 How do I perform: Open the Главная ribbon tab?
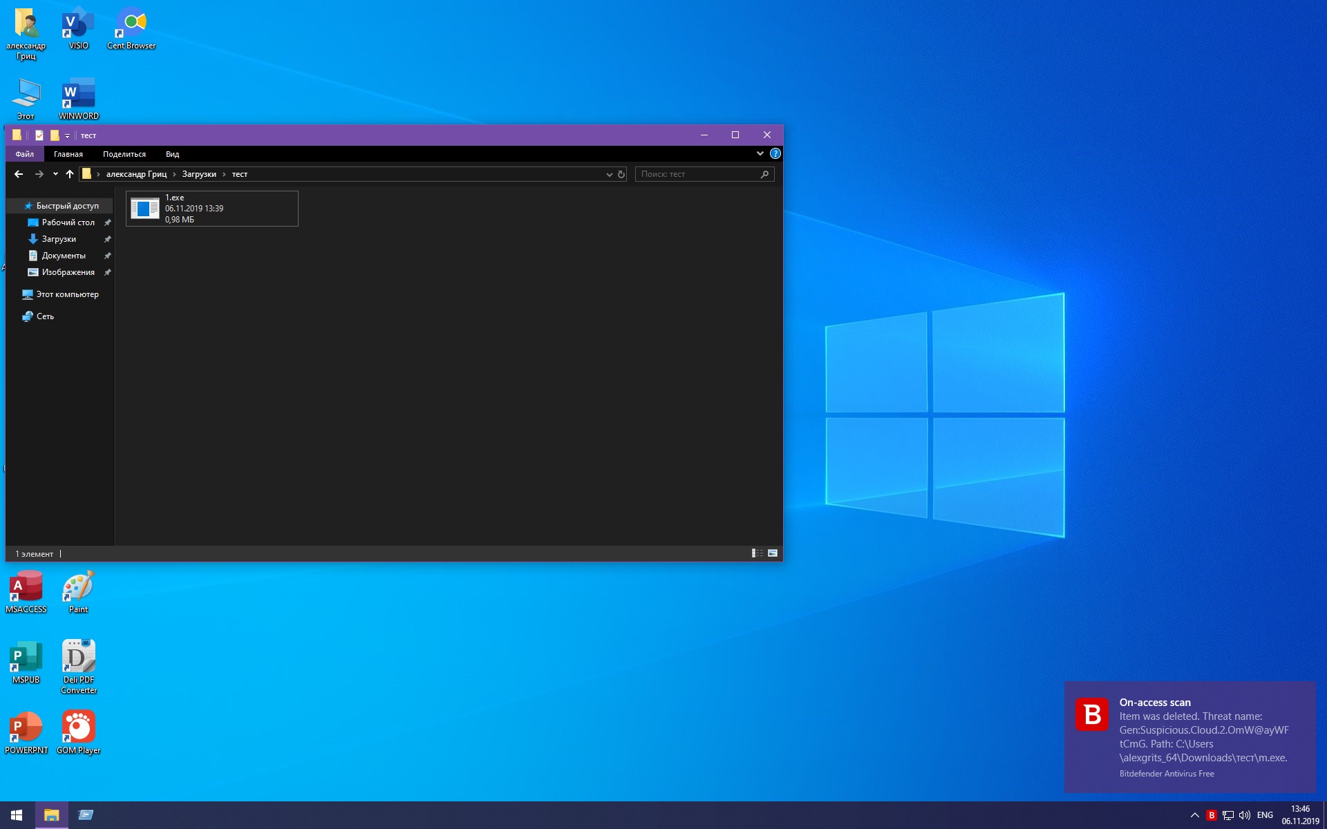(68, 154)
